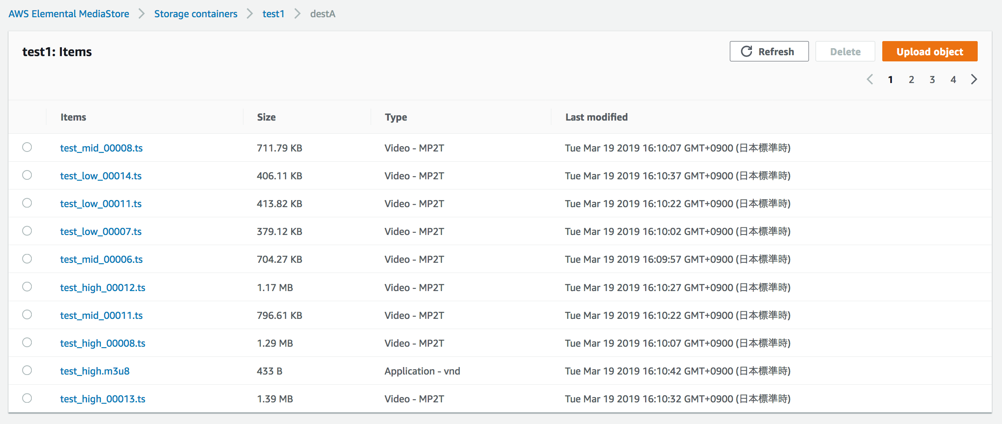This screenshot has width=1002, height=424.
Task: Select radio for test_low_00011.ts
Action: (27, 203)
